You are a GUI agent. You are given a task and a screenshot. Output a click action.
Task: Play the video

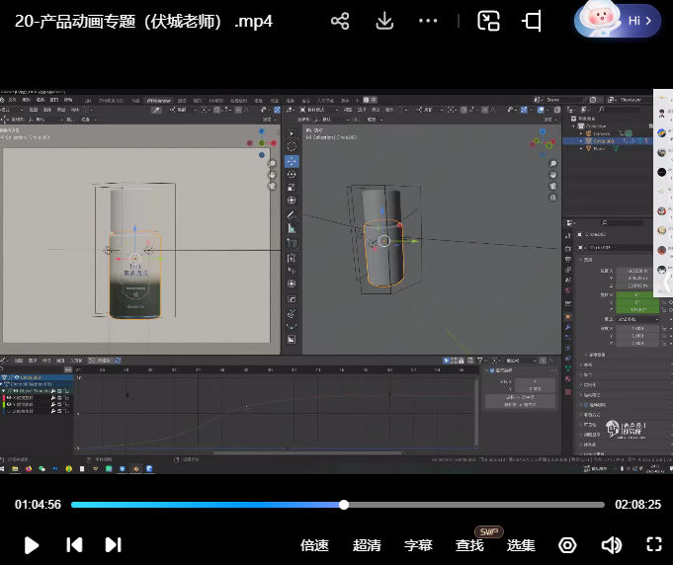click(31, 544)
